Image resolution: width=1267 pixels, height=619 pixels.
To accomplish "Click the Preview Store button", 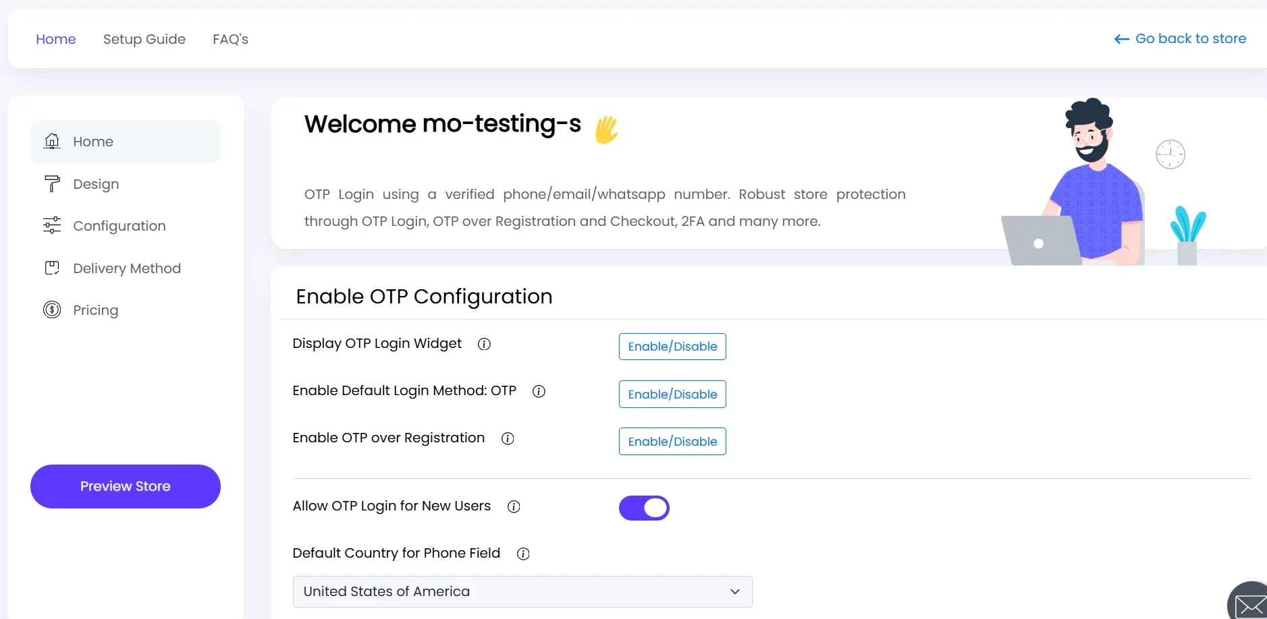I will tap(126, 486).
